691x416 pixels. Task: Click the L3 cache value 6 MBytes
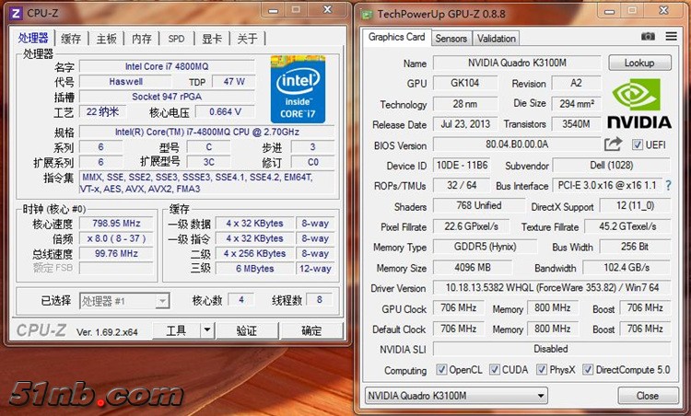[x=254, y=269]
